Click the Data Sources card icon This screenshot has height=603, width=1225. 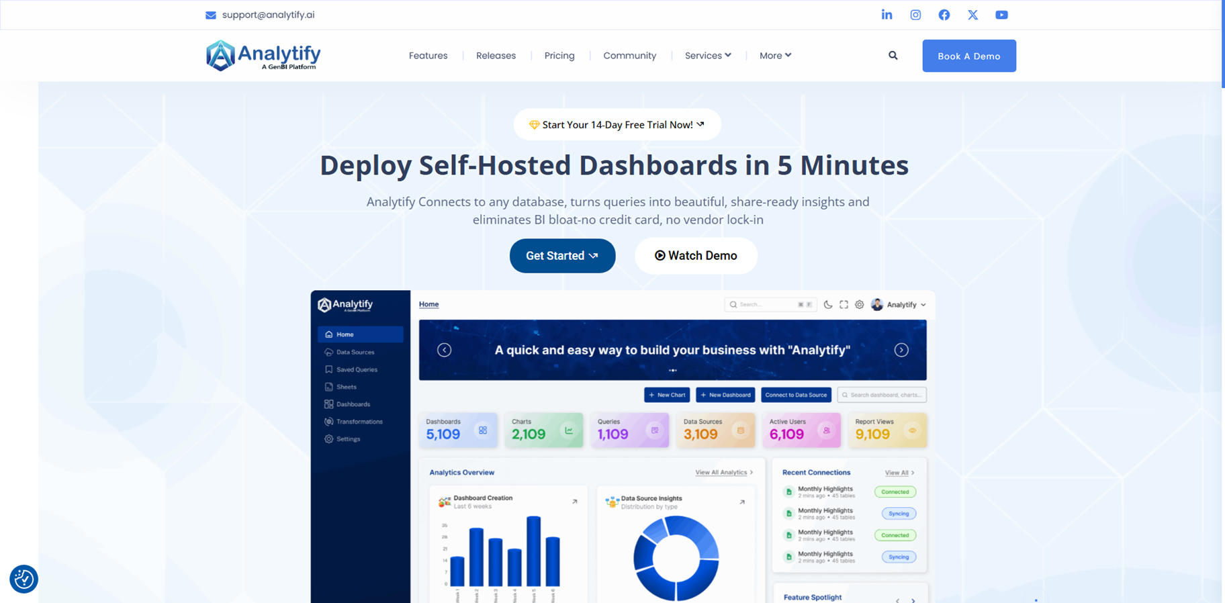(x=741, y=430)
